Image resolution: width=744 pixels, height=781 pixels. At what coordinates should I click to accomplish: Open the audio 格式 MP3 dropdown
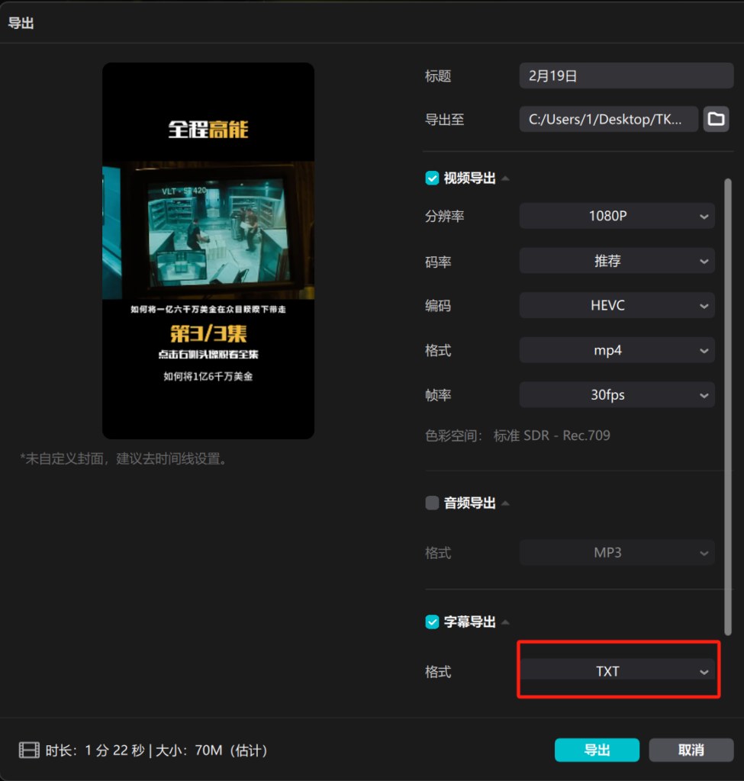click(617, 553)
